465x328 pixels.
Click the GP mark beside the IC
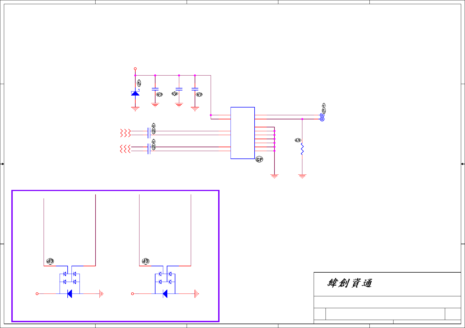tap(259, 159)
